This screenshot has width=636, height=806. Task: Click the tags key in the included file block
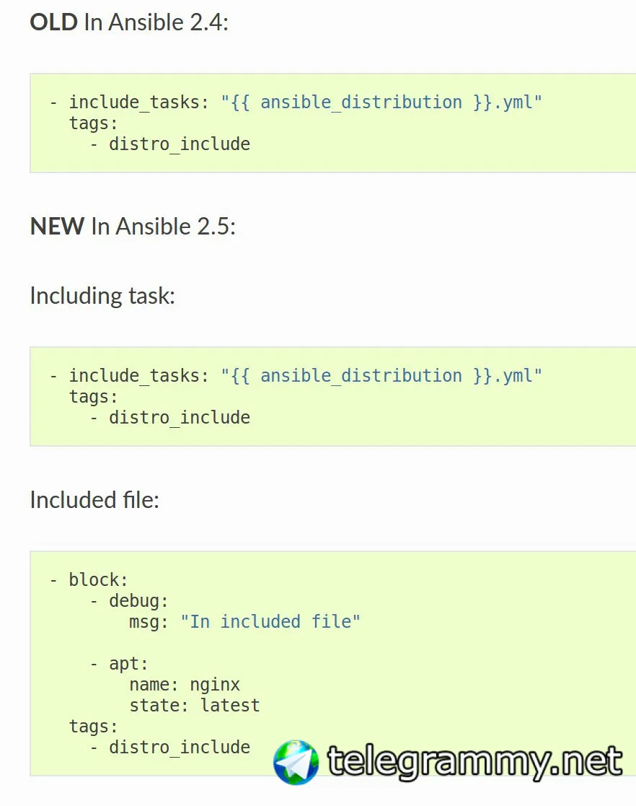pos(92,726)
